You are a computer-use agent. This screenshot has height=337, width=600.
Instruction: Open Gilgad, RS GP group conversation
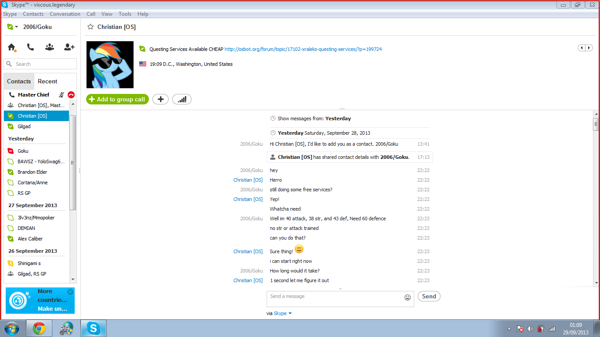(36, 274)
